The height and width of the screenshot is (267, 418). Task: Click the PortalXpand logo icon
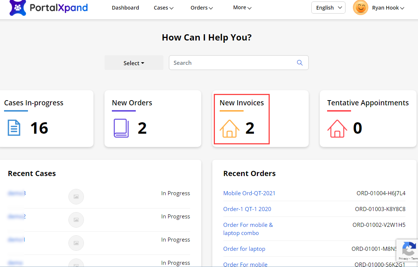click(18, 7)
